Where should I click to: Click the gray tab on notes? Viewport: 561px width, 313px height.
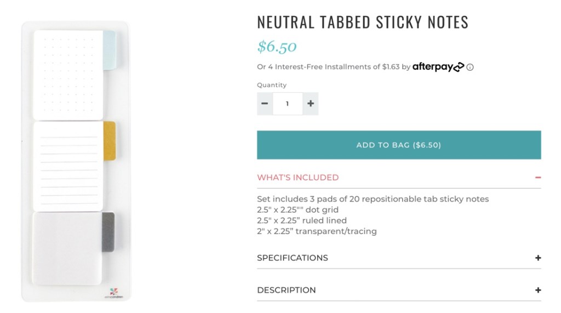coord(108,232)
